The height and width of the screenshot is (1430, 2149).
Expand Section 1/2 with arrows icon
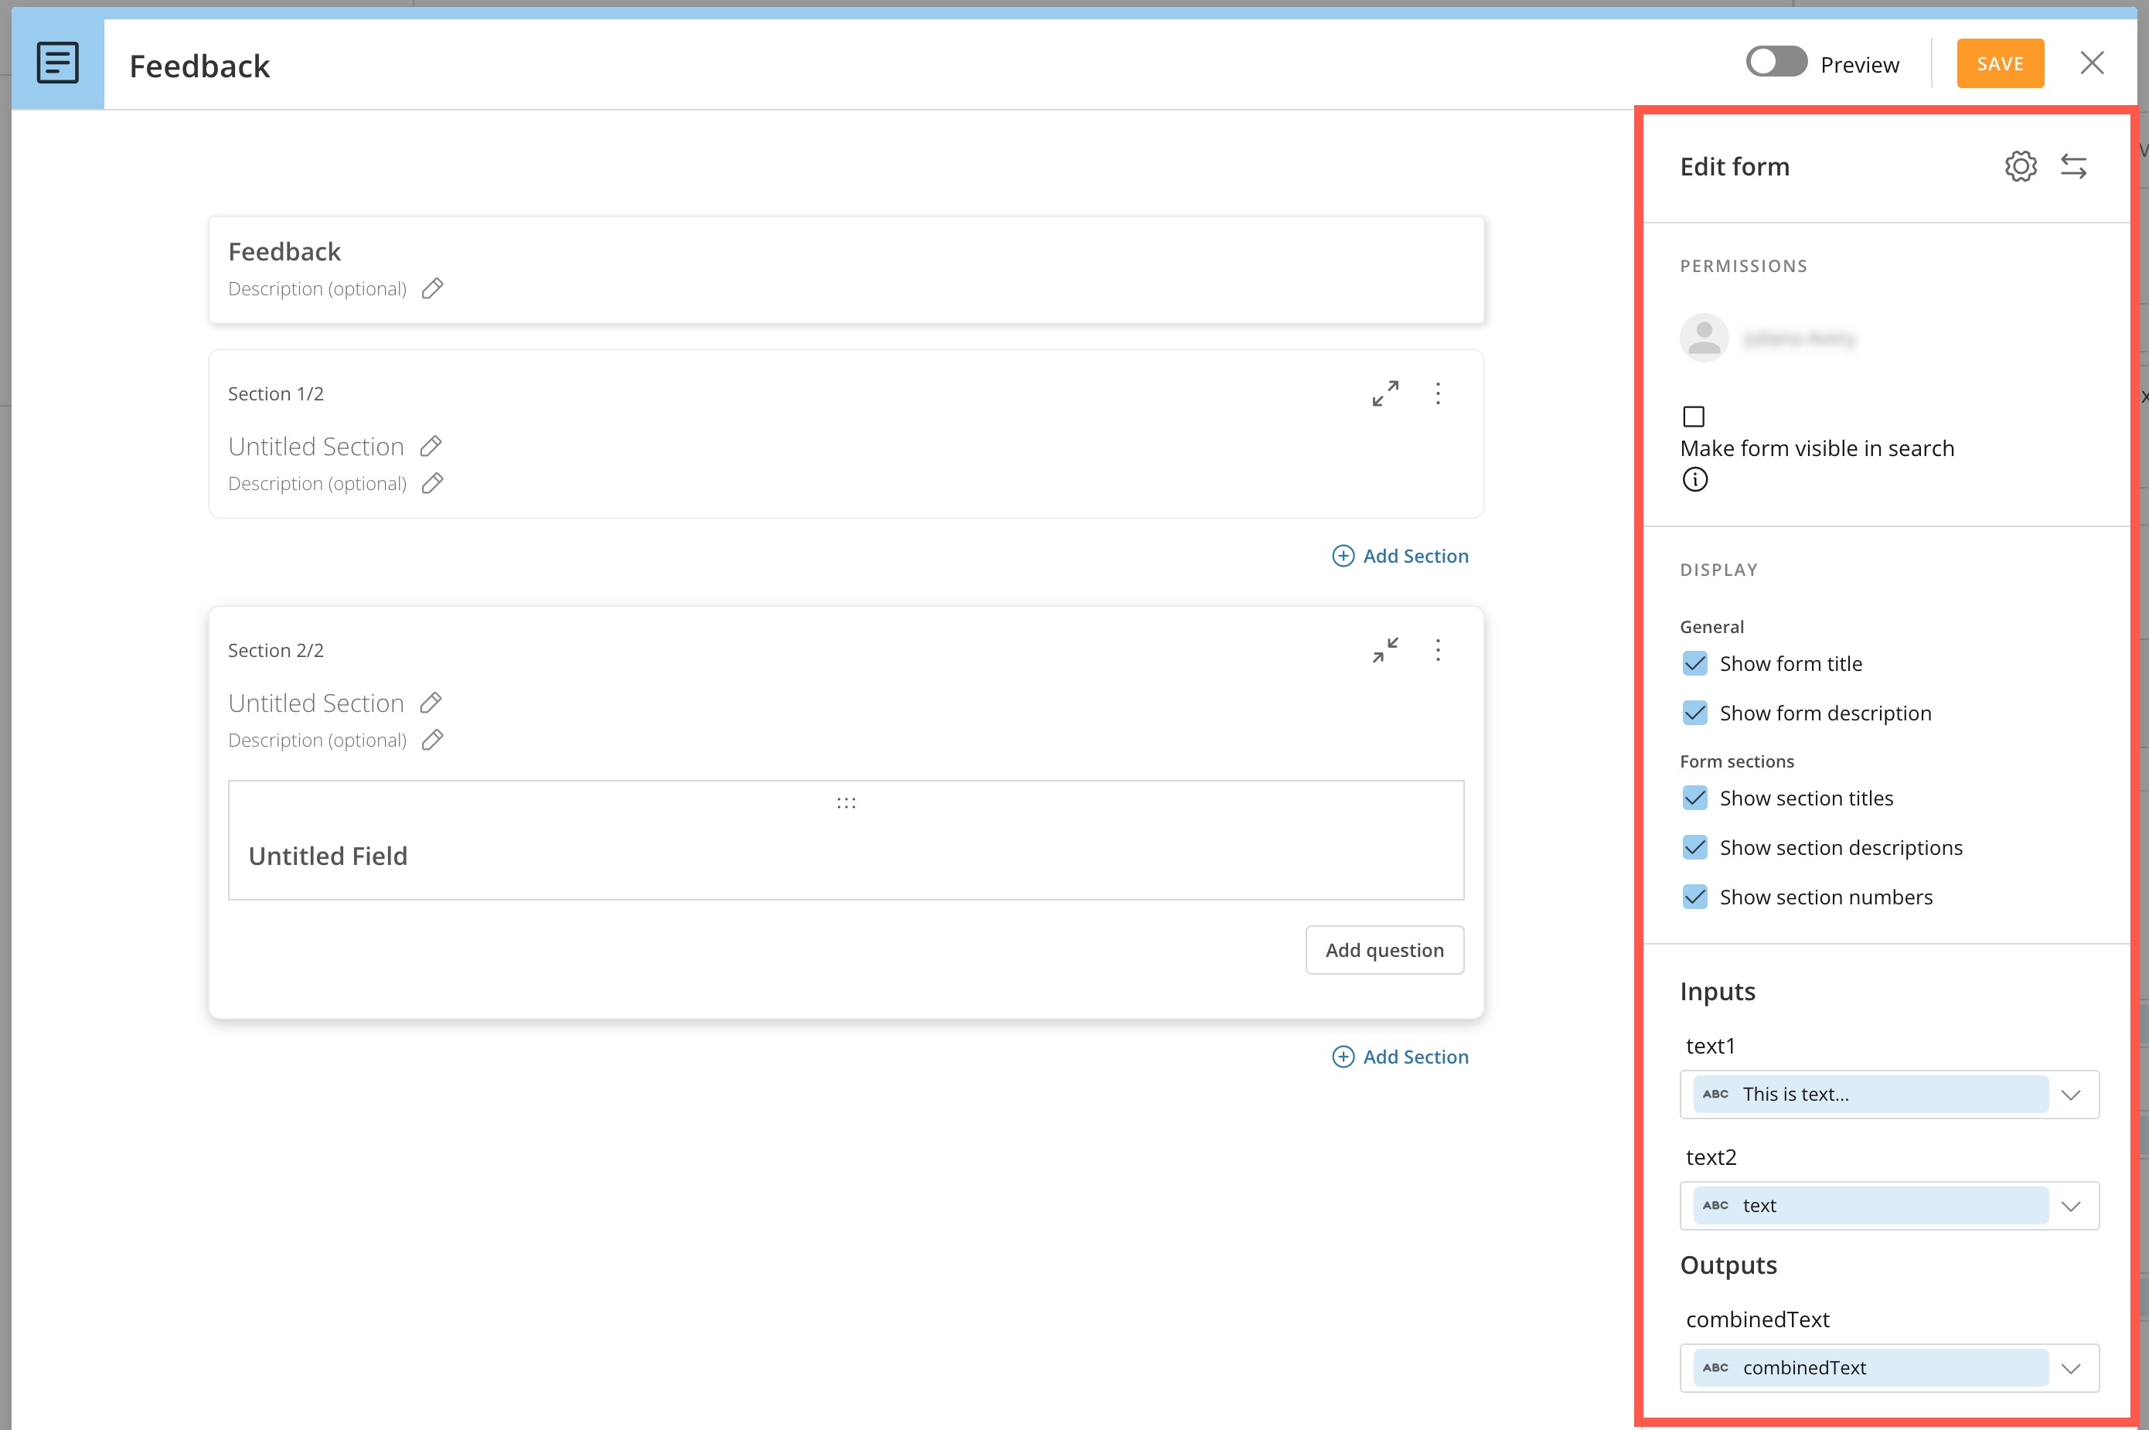pos(1384,393)
